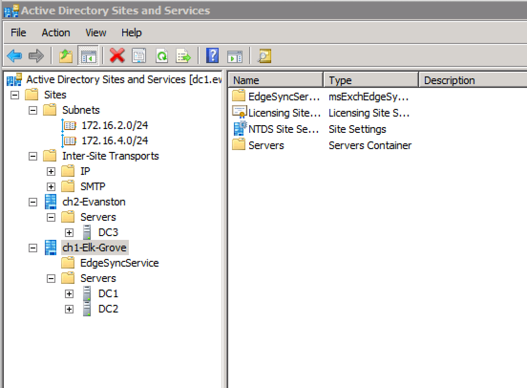This screenshot has width=527, height=388.
Task: Select the 172.16.4.0/24 subnet label
Action: [x=115, y=140]
